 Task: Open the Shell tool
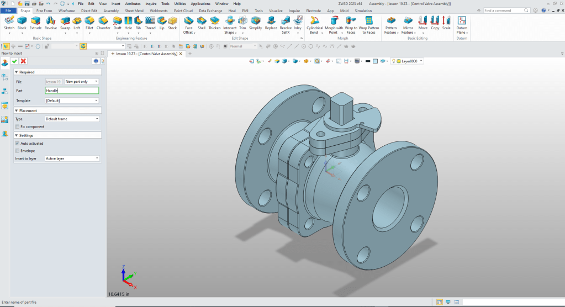click(x=202, y=22)
